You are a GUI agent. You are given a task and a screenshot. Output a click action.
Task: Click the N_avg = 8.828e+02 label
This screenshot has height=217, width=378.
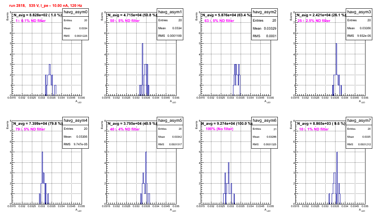[37, 15]
